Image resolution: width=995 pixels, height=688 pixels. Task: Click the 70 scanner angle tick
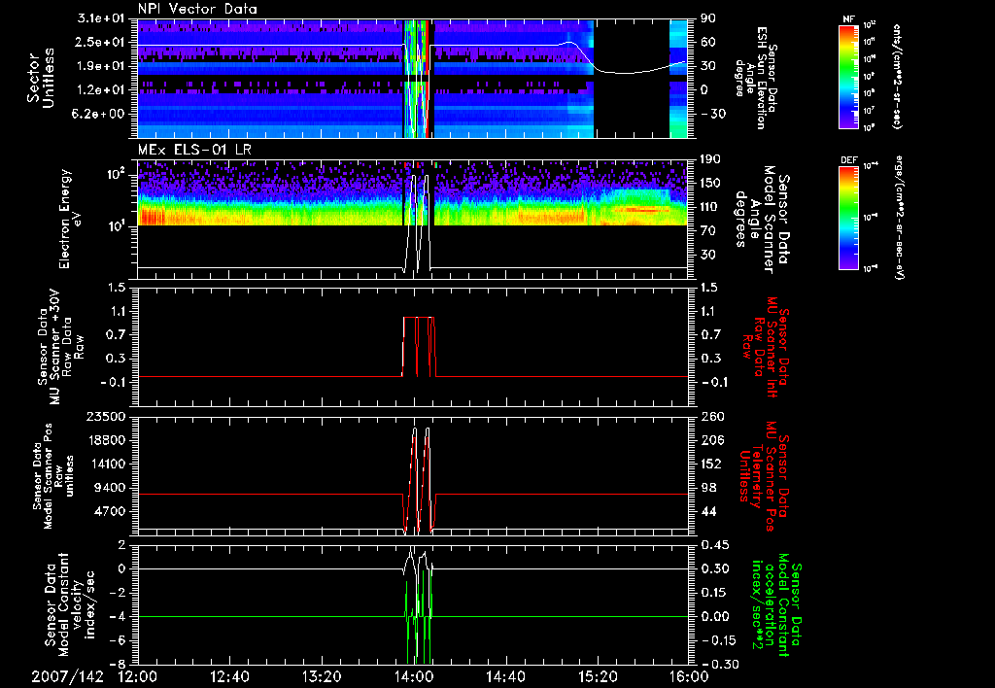pyautogui.click(x=707, y=231)
